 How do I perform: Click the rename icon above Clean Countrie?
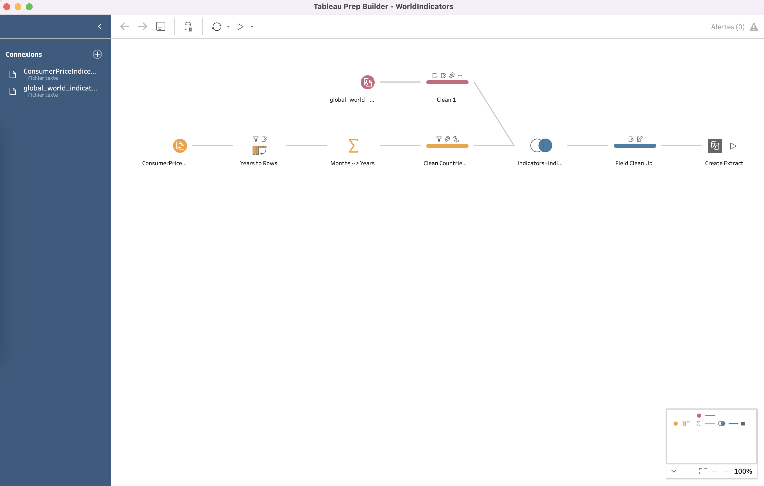(456, 139)
